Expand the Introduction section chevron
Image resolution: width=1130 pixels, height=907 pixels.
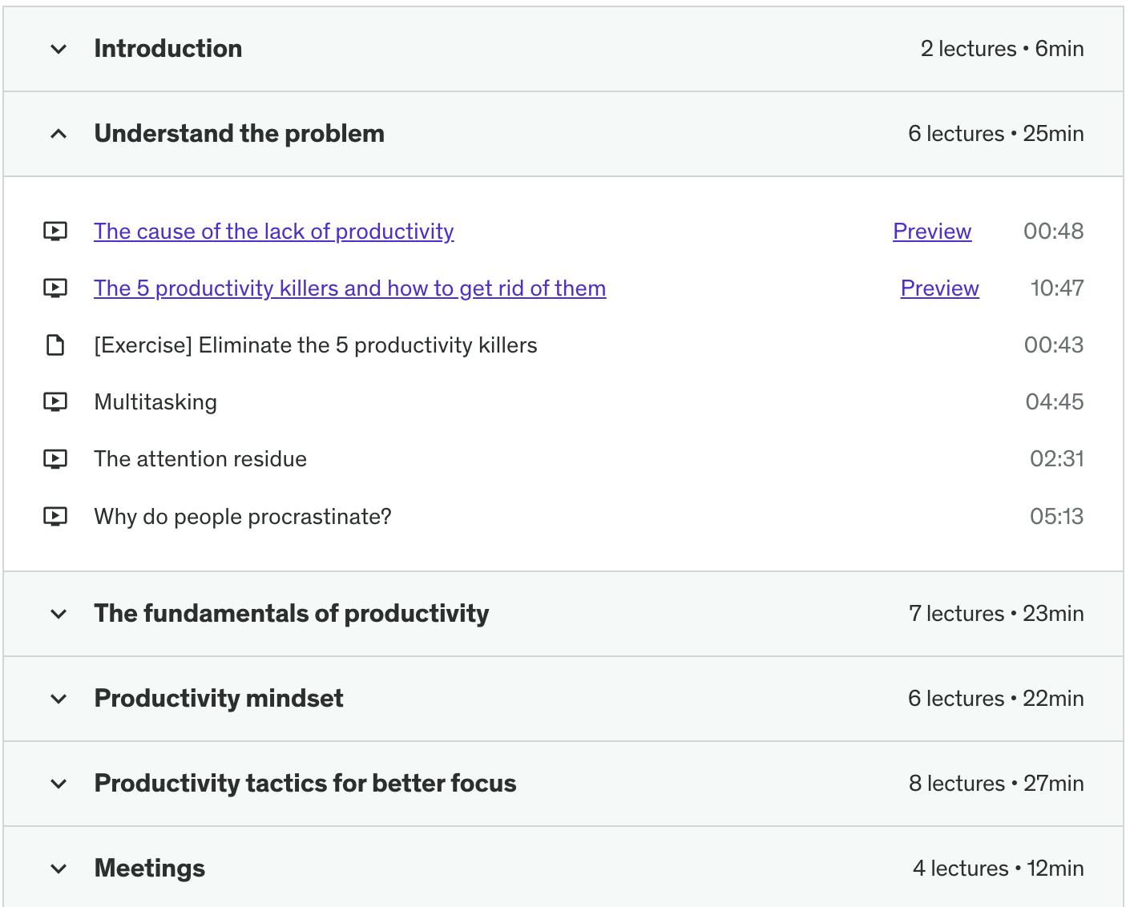[59, 49]
